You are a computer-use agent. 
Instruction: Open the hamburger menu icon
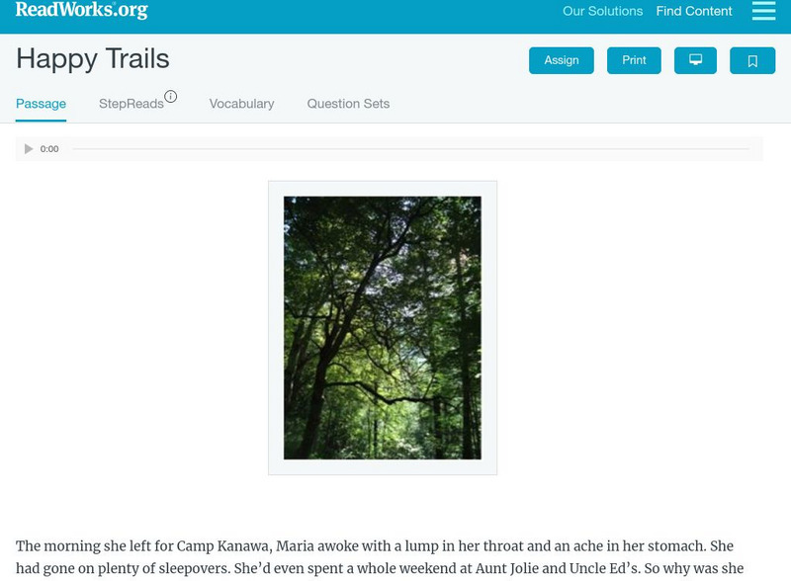pos(763,11)
